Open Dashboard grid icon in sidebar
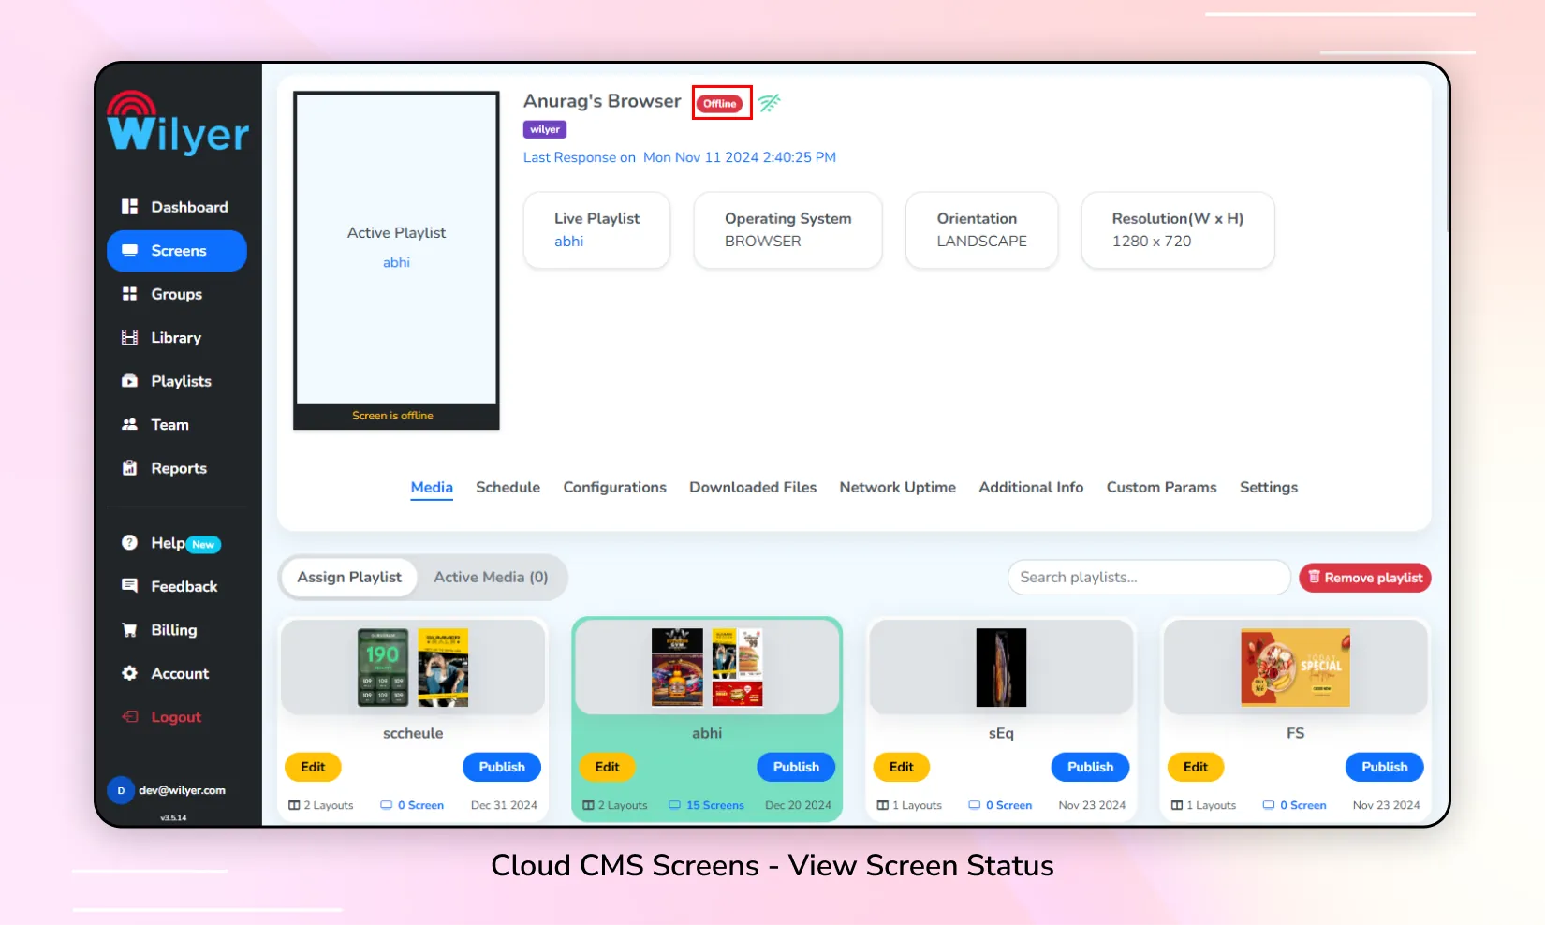1545x925 pixels. [x=129, y=207]
